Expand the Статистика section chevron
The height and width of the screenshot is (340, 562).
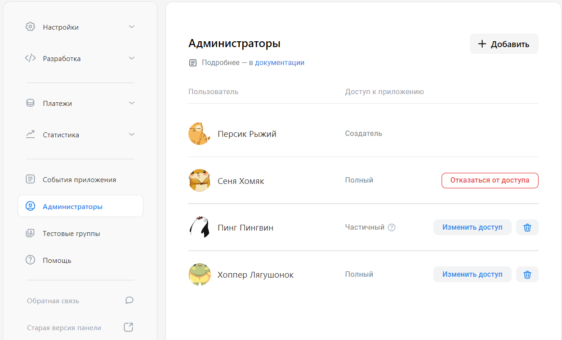pyautogui.click(x=132, y=134)
